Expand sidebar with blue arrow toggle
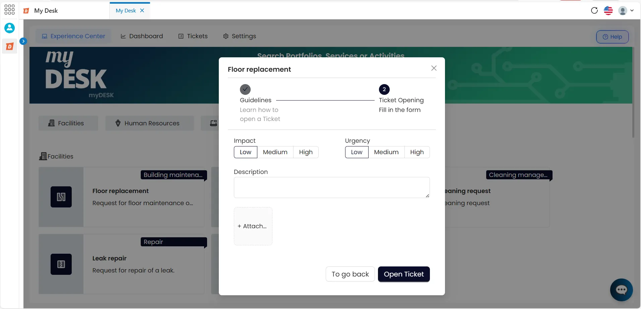Image resolution: width=641 pixels, height=309 pixels. tap(23, 41)
